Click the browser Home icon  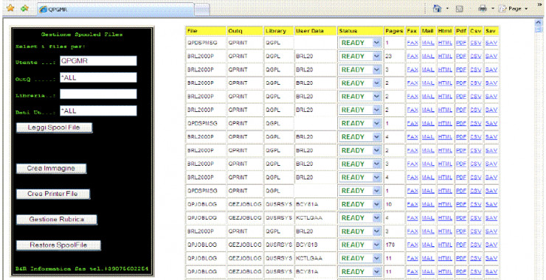438,9
